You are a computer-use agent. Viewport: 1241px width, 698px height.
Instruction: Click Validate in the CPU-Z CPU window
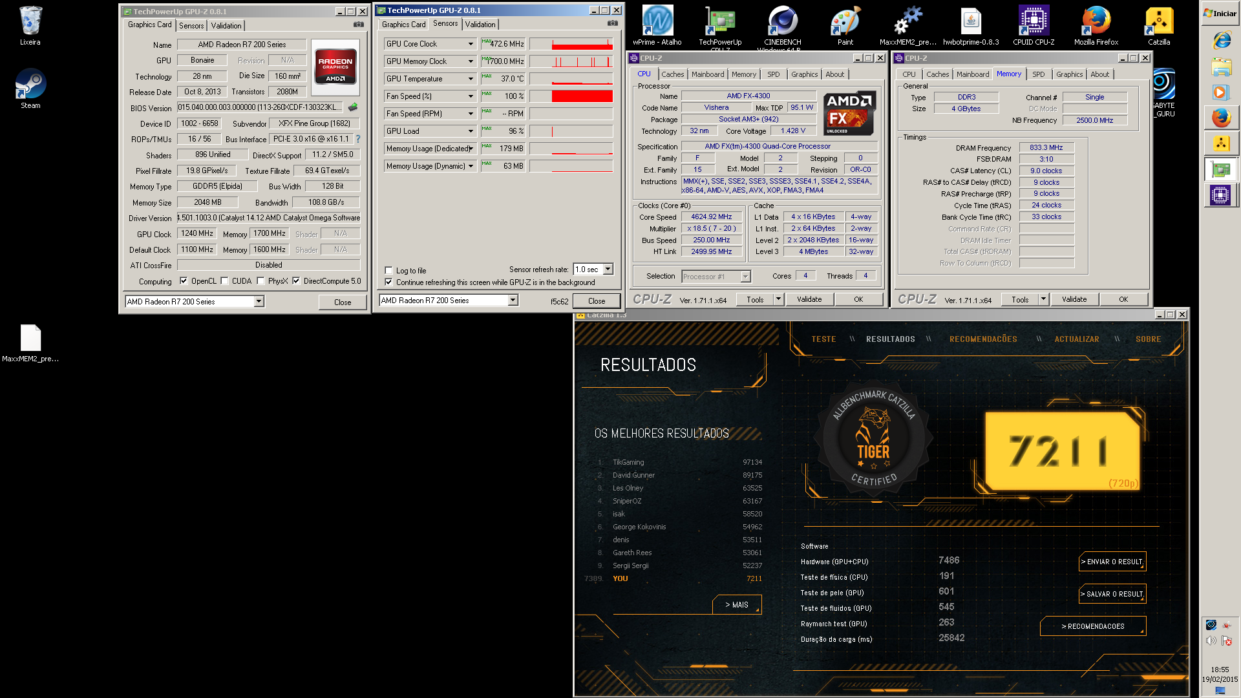[x=809, y=299]
